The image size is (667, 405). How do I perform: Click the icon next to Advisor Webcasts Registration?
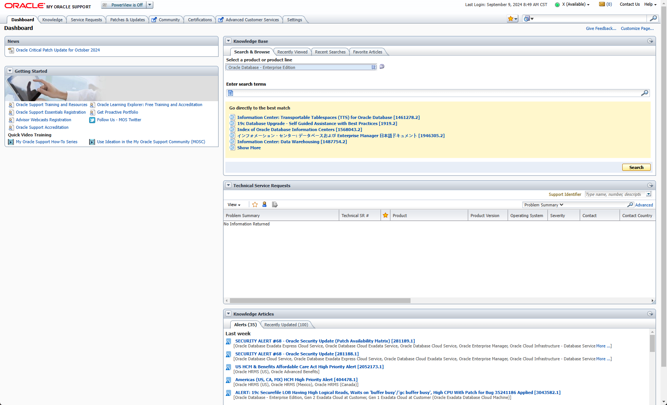(11, 120)
